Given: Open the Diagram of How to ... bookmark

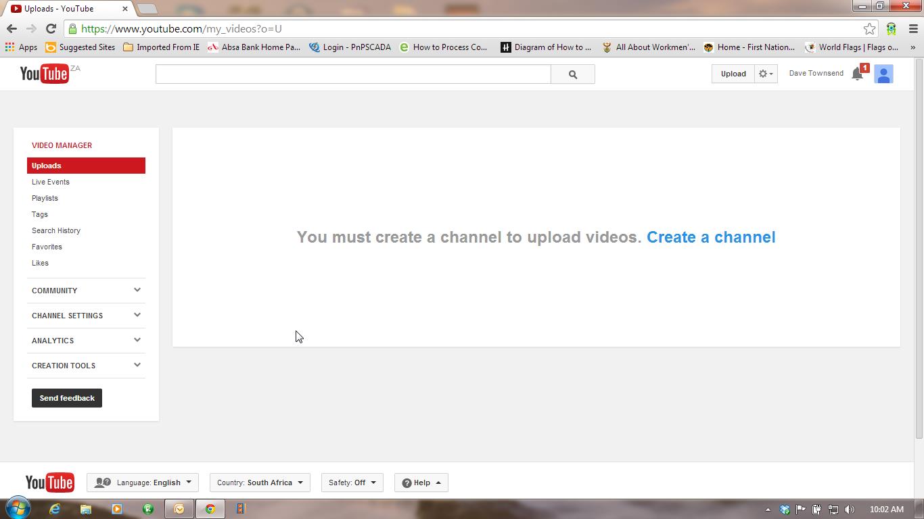Looking at the screenshot, I should point(545,47).
